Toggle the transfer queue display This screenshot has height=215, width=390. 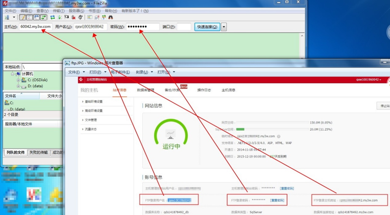coord(43,17)
